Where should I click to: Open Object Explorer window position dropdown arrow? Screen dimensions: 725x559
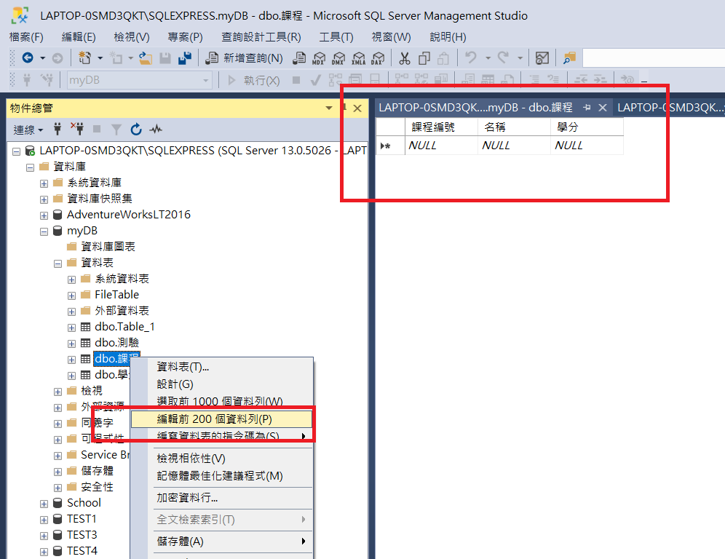[329, 108]
